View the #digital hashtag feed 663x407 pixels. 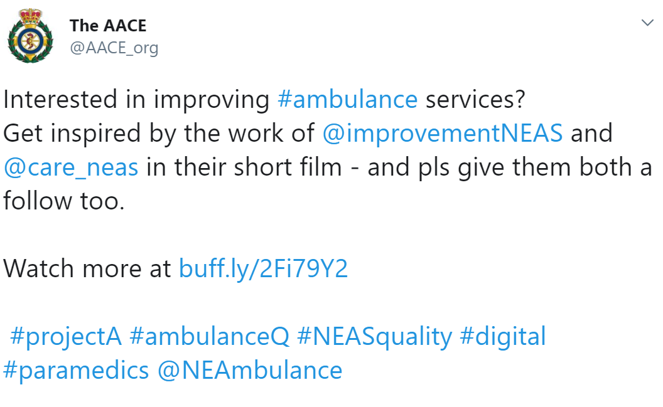click(503, 337)
